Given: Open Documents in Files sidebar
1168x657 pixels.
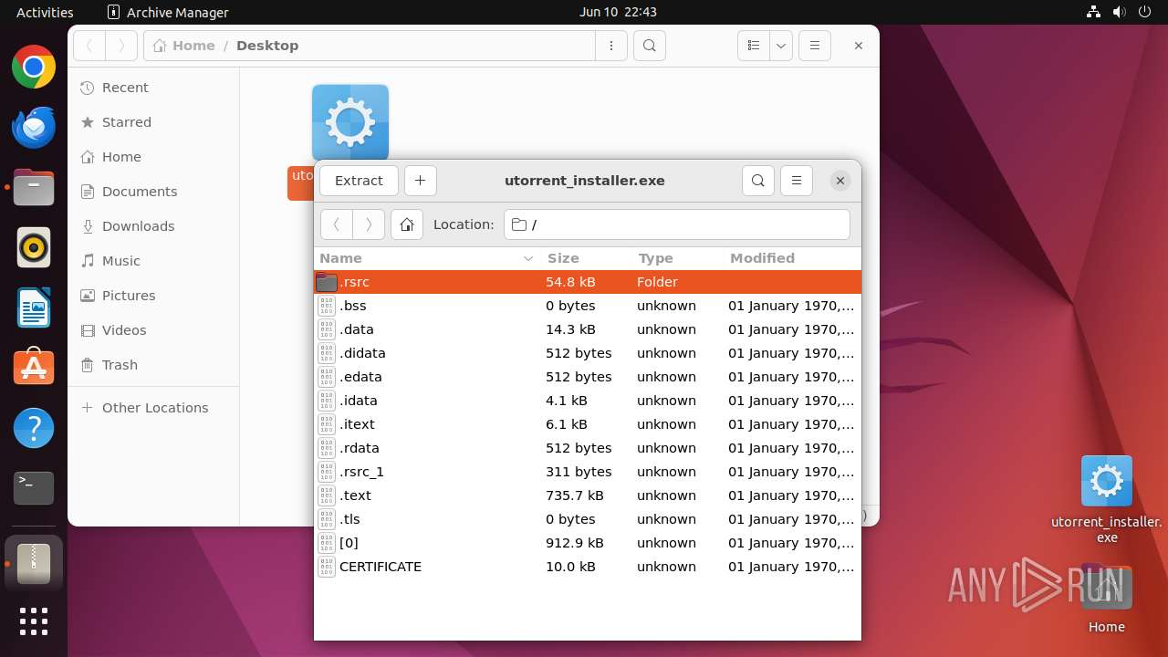Looking at the screenshot, I should pos(153,192).
